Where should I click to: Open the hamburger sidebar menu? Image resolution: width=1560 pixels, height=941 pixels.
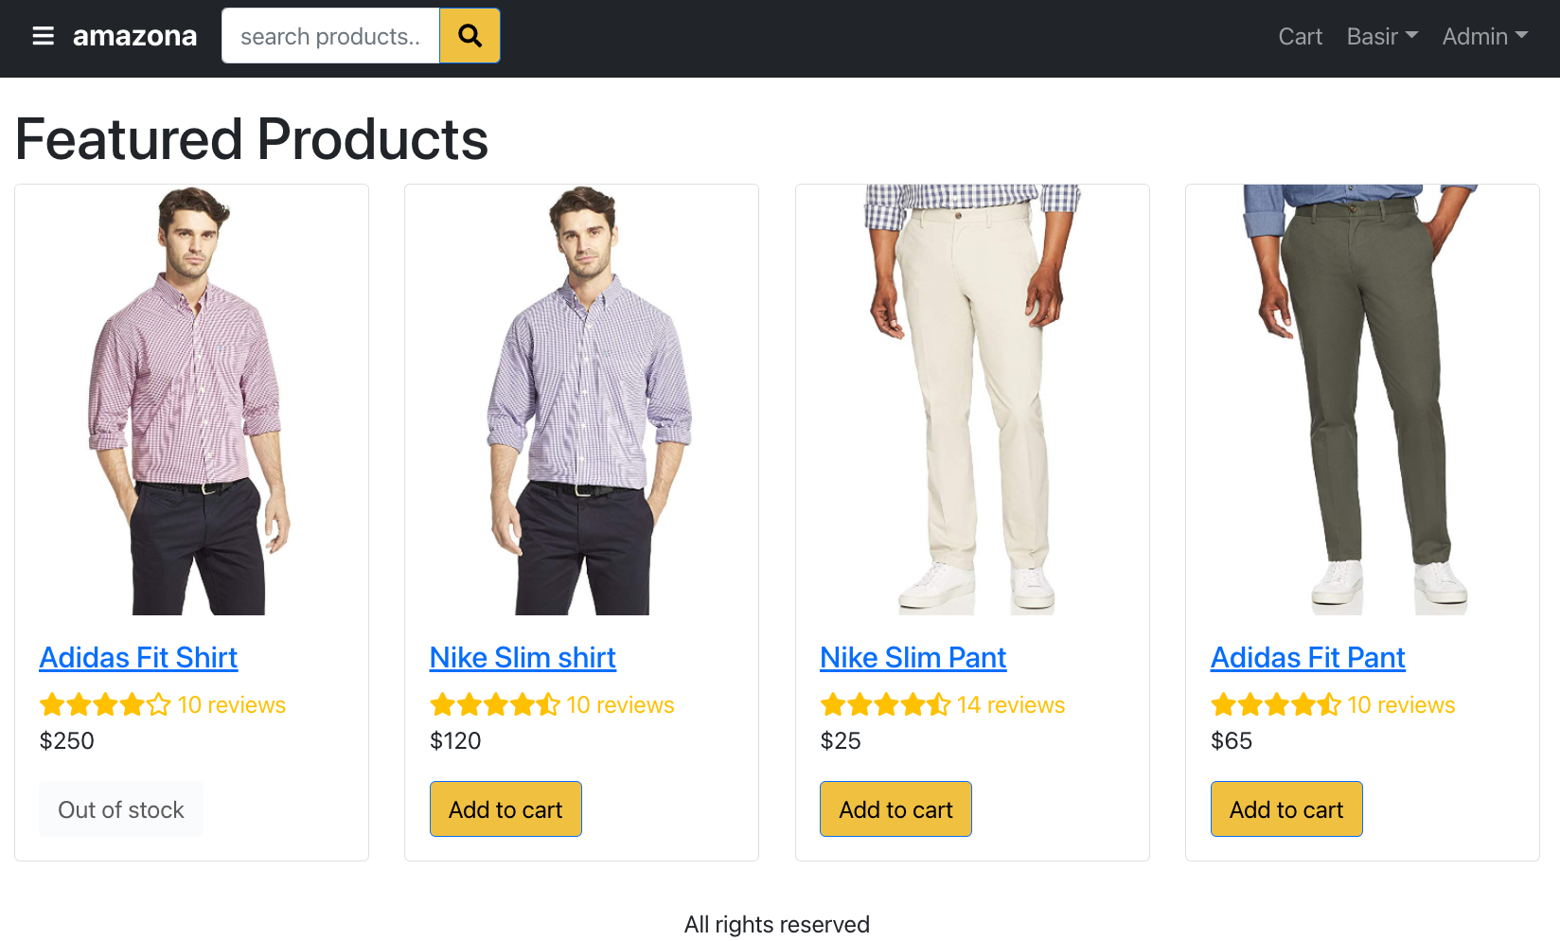coord(43,37)
